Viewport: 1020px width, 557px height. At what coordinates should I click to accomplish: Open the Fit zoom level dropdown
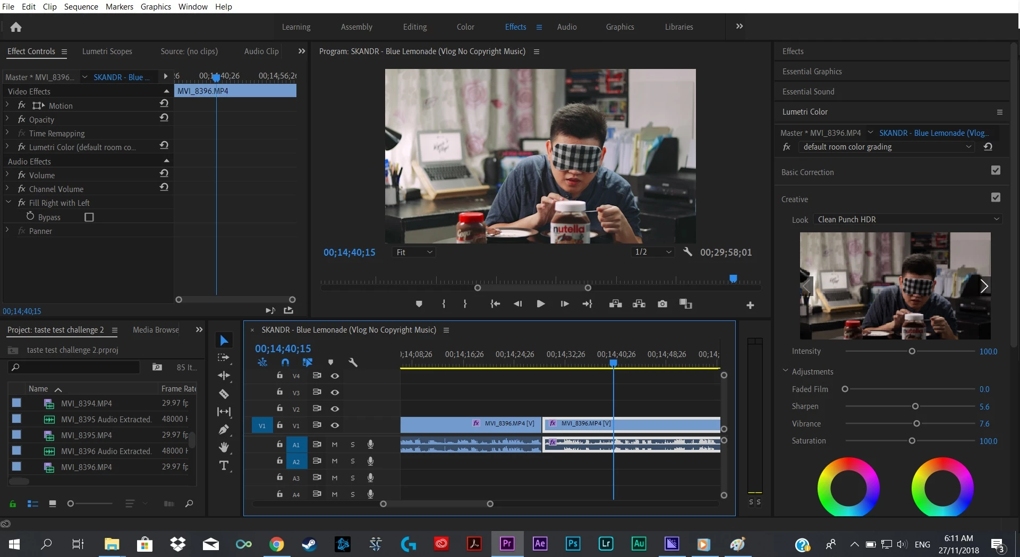point(414,253)
